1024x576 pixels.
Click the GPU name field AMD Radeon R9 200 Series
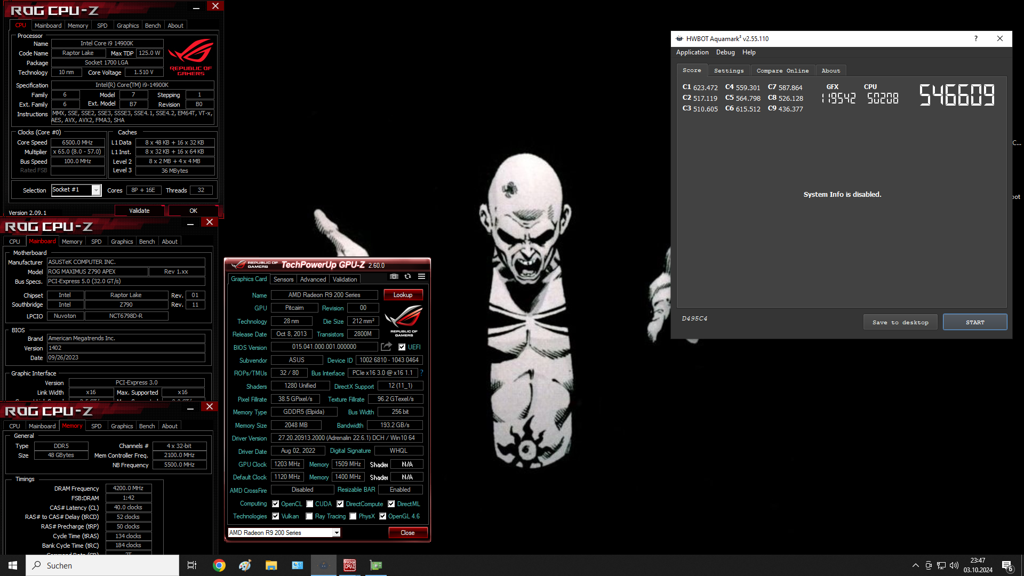324,295
